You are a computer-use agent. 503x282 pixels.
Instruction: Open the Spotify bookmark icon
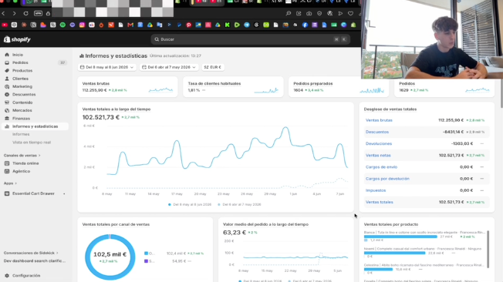click(x=62, y=25)
